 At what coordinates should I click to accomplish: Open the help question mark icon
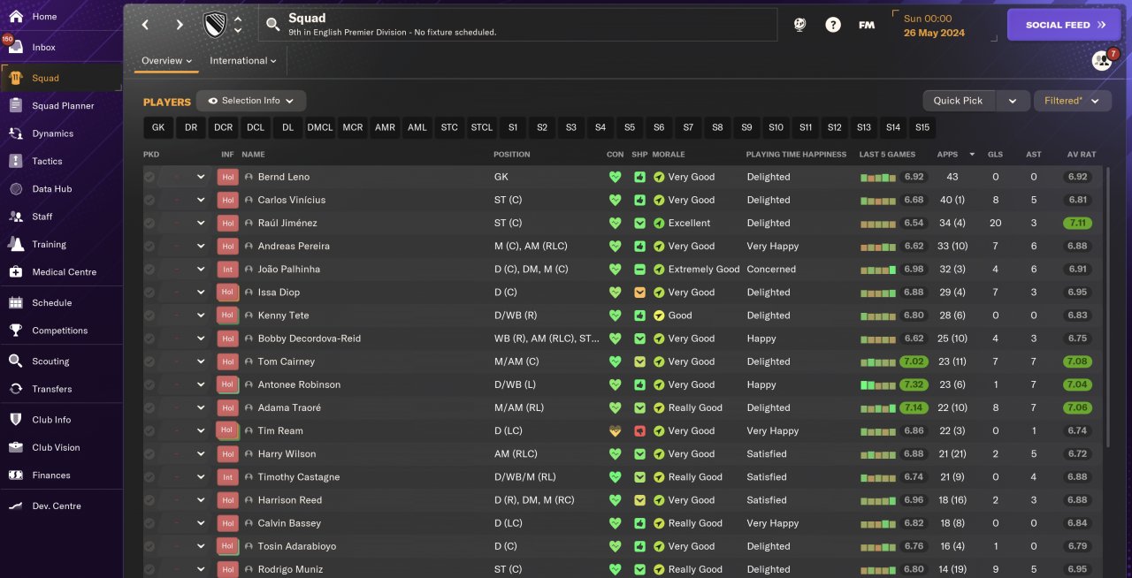[833, 25]
